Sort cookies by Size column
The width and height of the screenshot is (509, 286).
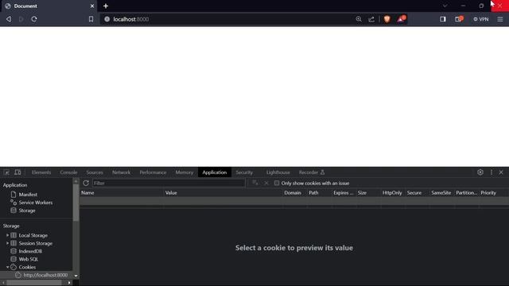click(x=368, y=192)
